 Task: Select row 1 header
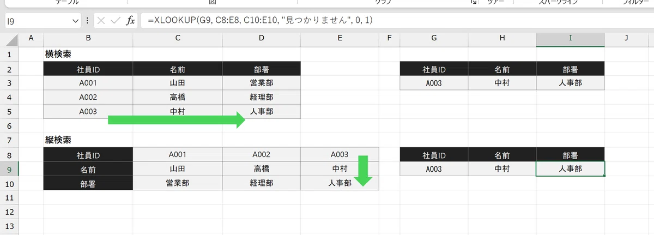pyautogui.click(x=10, y=55)
